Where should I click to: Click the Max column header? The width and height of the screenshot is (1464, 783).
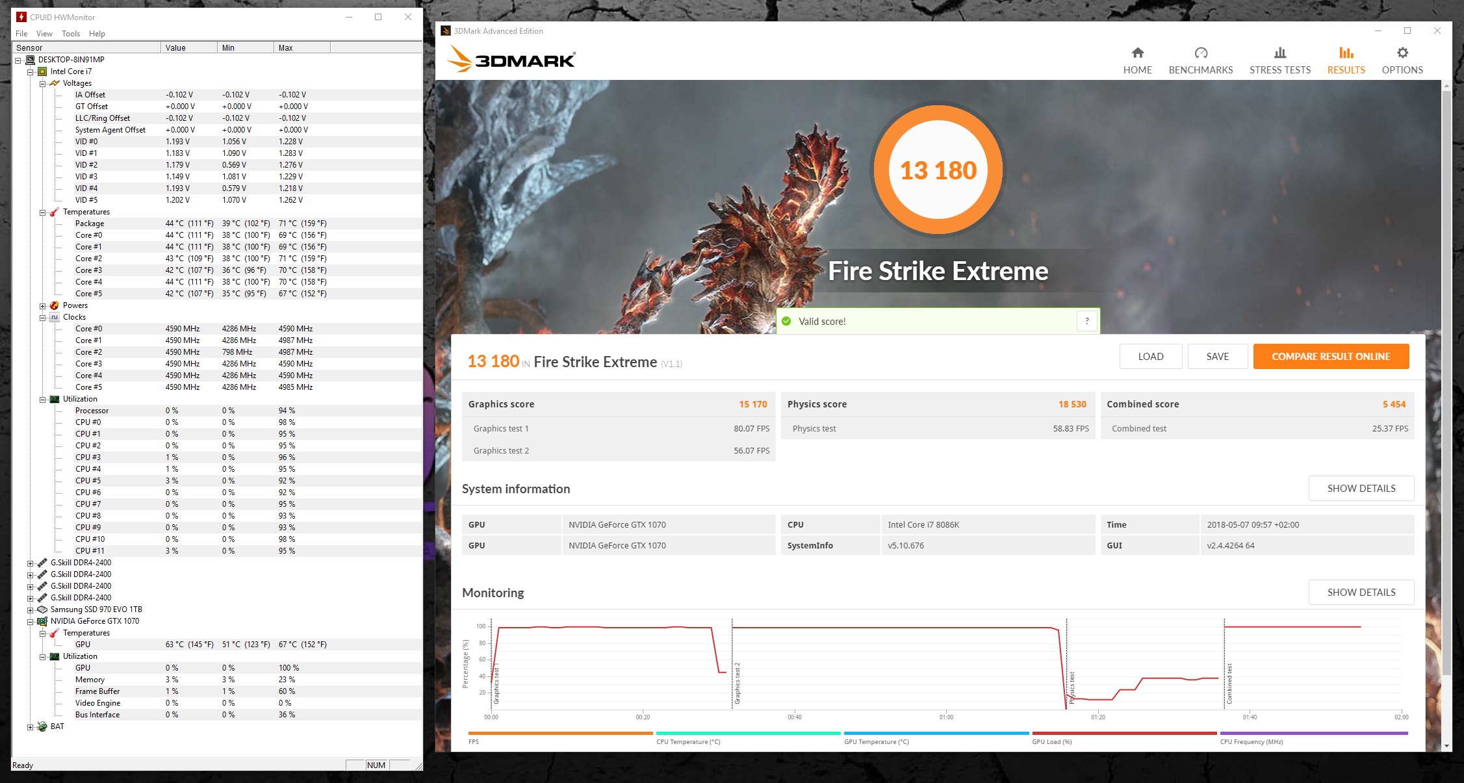pos(302,47)
